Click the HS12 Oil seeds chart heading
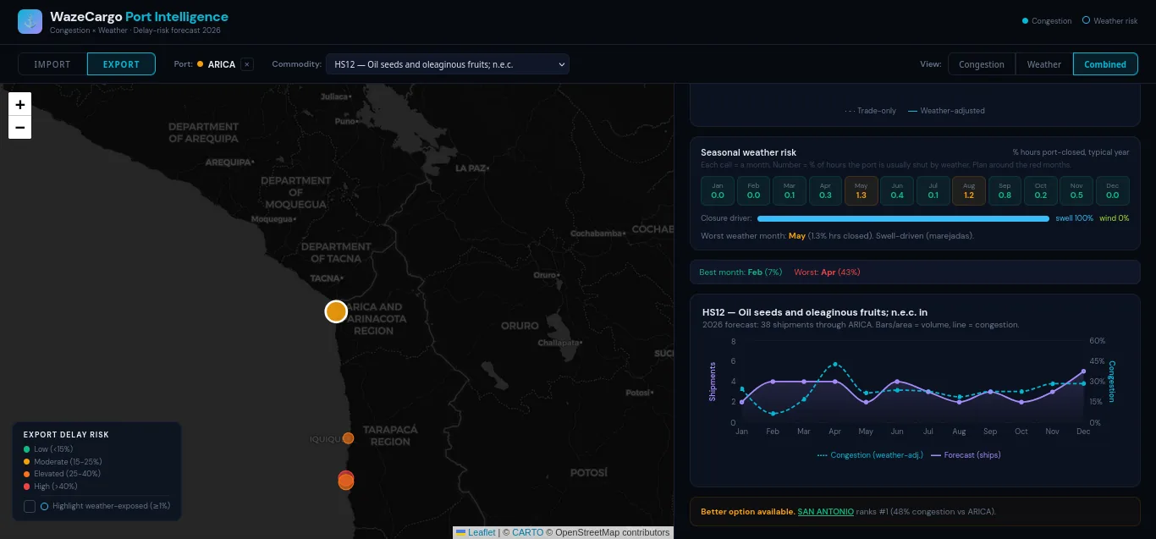Screen dimensions: 1156x539 tap(815, 312)
